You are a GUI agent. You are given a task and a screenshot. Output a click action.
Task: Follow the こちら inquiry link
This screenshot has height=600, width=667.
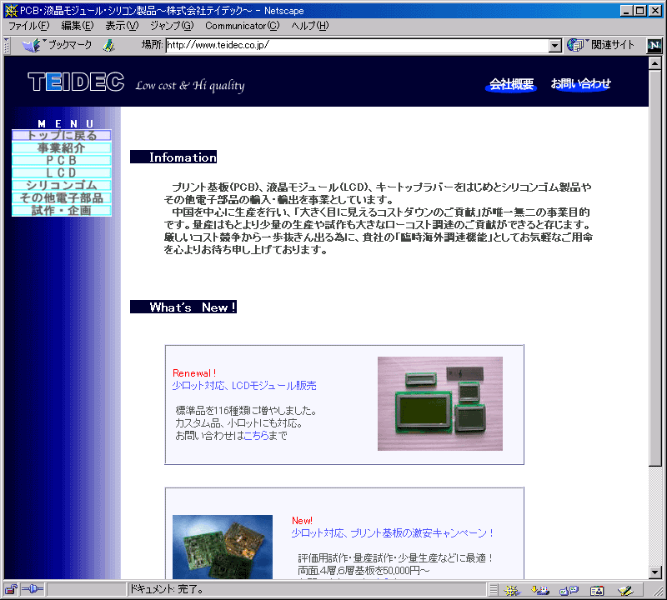click(x=256, y=436)
